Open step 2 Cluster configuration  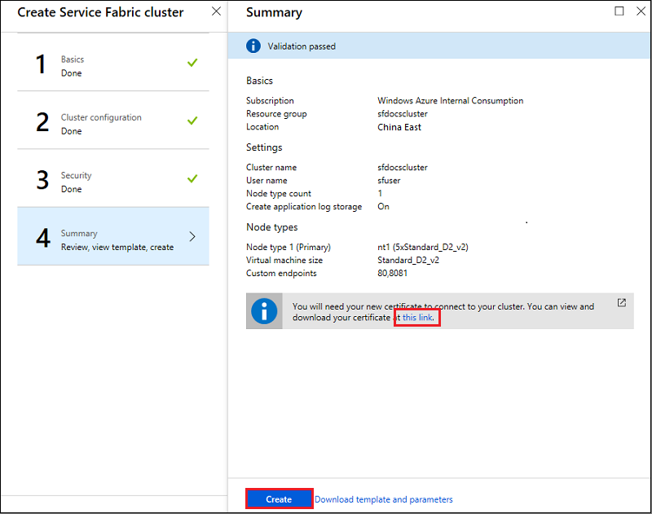point(113,120)
